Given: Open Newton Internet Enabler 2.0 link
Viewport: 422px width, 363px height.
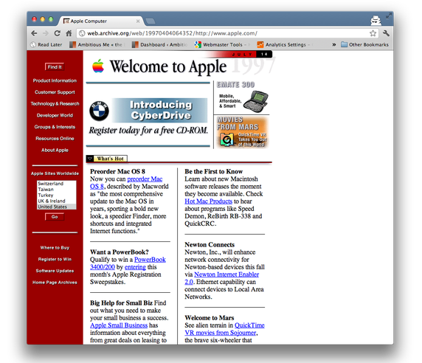Looking at the screenshot, I should point(222,278).
